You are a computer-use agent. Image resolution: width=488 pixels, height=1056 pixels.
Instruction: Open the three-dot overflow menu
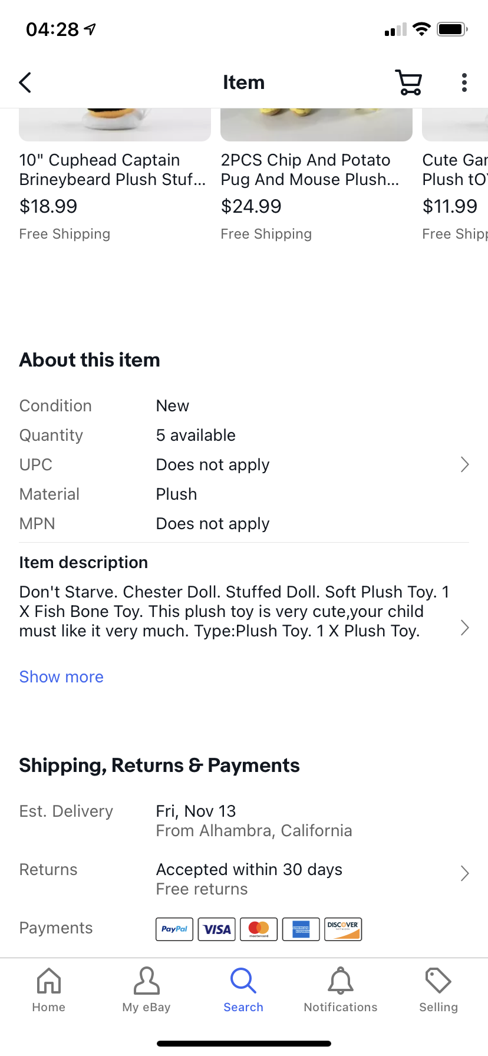click(464, 83)
